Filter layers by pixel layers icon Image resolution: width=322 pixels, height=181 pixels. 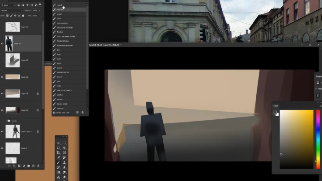tap(19, 5)
